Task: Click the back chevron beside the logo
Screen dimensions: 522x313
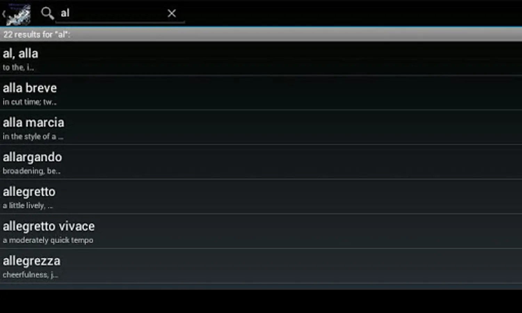Action: pos(4,14)
